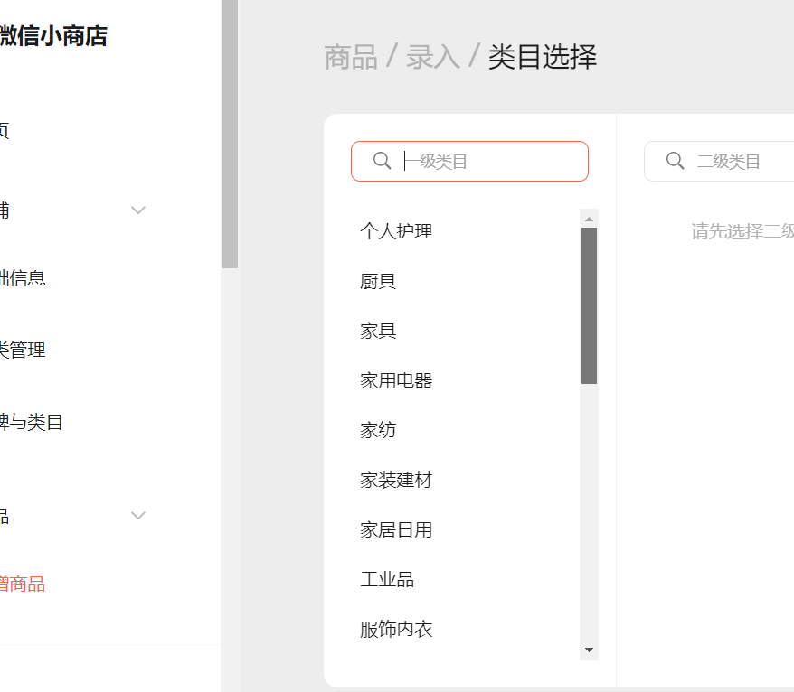This screenshot has width=794, height=692.
Task: Collapse the sidebar chevron above 增商品
Action: point(138,516)
